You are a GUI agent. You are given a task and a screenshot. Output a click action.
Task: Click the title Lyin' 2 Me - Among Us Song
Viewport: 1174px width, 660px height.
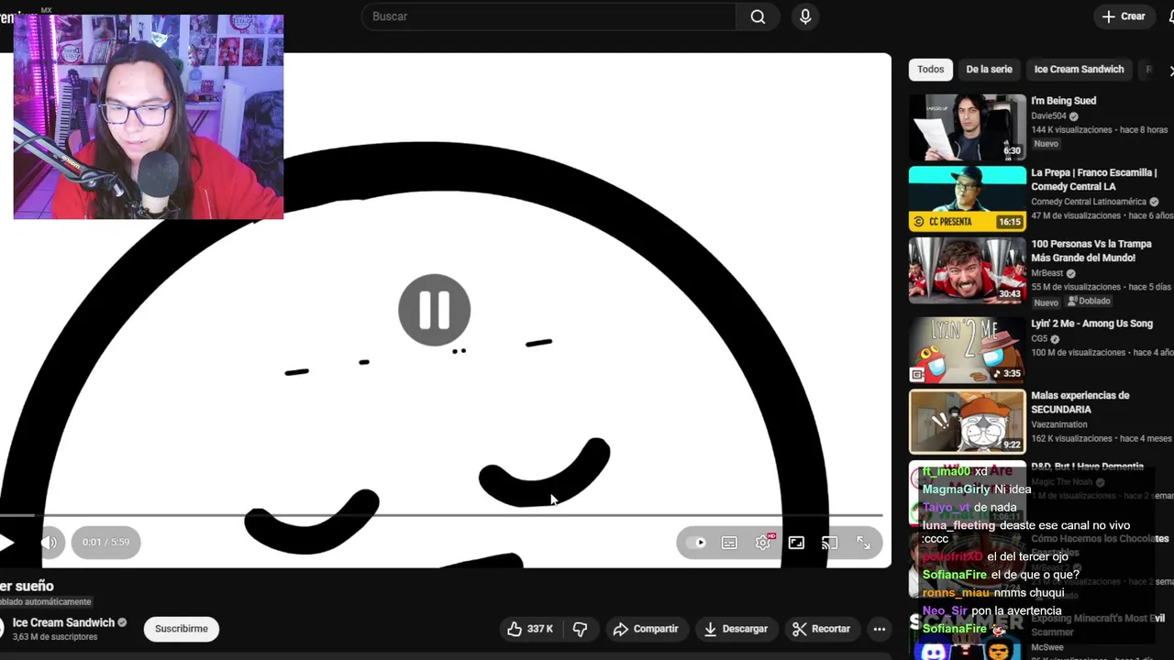(x=1091, y=324)
